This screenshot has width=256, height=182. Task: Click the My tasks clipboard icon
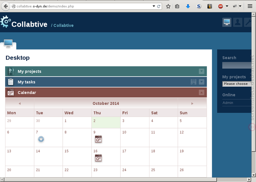point(11,82)
